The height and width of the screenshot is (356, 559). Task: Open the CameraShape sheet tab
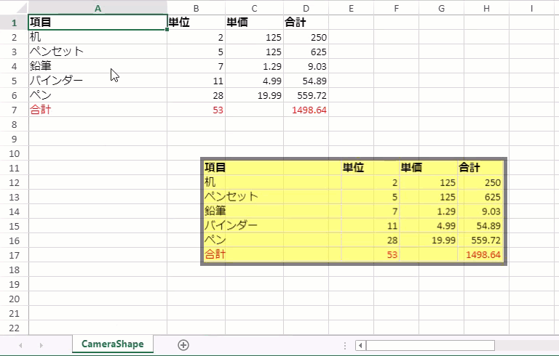point(112,344)
